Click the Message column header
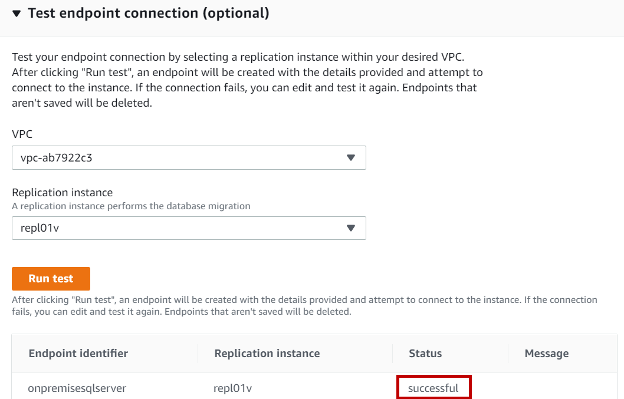 [547, 354]
